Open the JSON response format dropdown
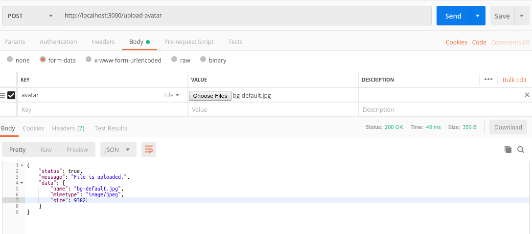 (x=118, y=149)
